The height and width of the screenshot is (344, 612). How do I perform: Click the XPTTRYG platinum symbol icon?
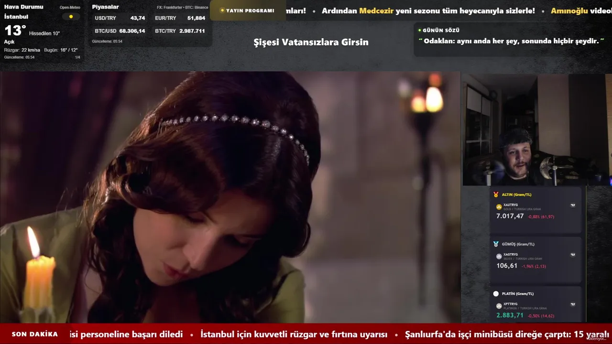[499, 306]
